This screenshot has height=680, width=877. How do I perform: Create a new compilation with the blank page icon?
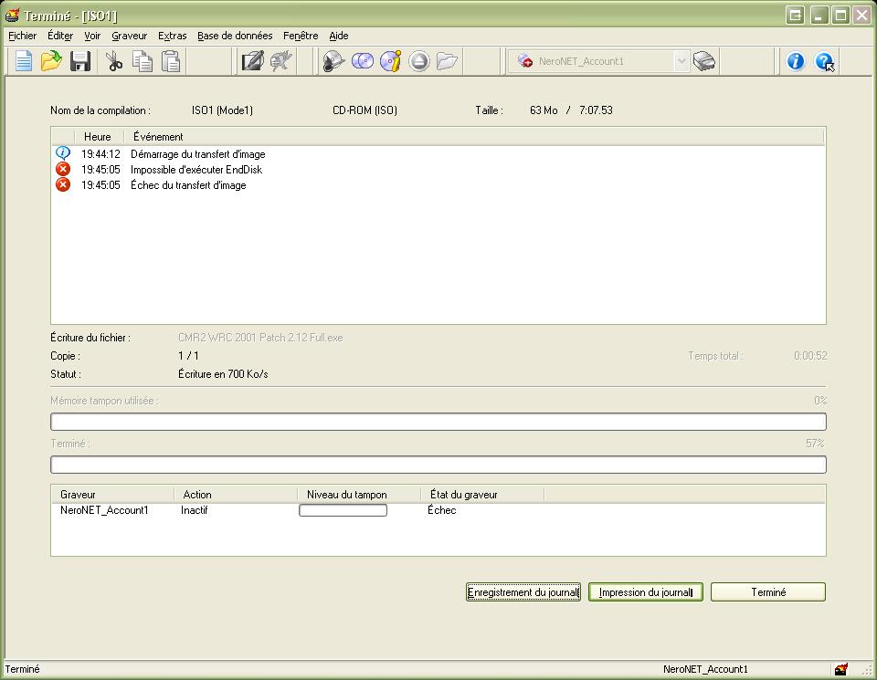24,61
